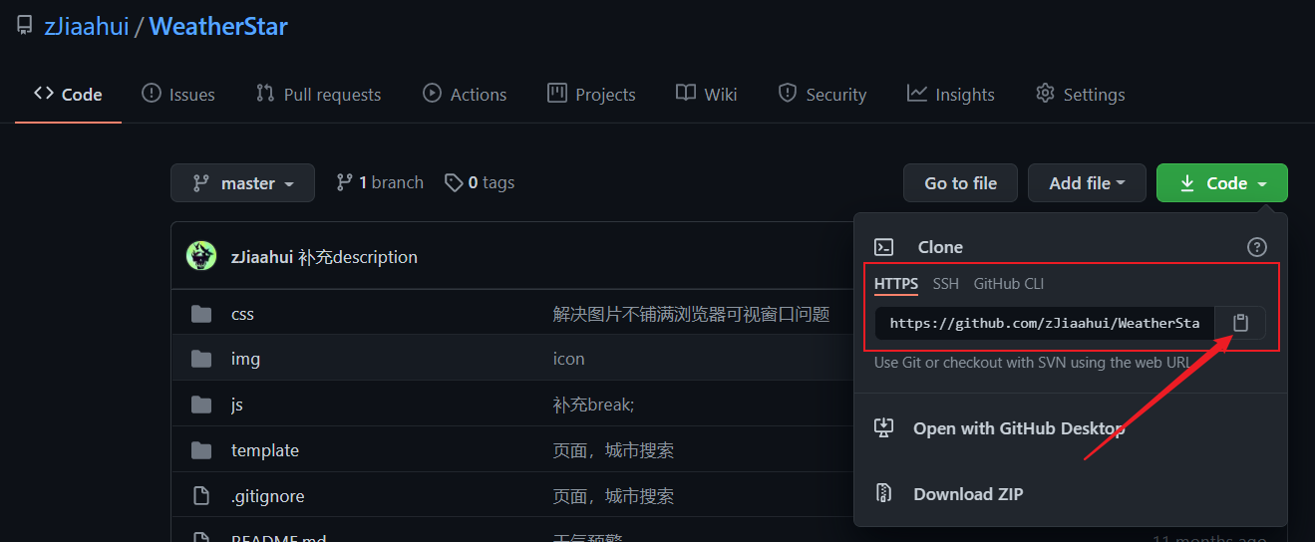Click the template folder icon
Viewport: 1315px width, 542px height.
201,450
